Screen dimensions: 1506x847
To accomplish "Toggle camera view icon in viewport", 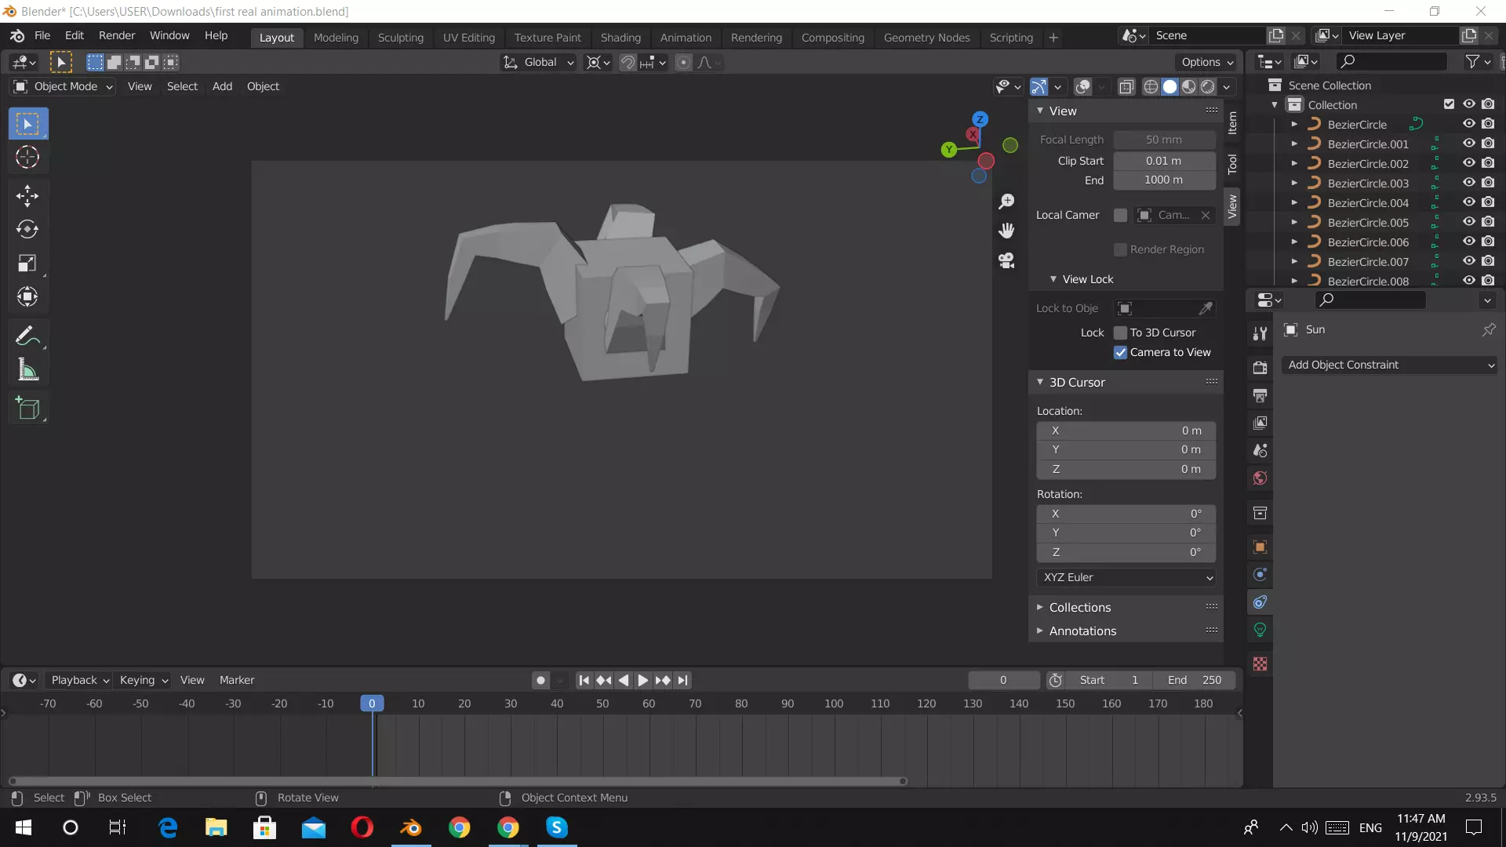I will pos(1006,260).
